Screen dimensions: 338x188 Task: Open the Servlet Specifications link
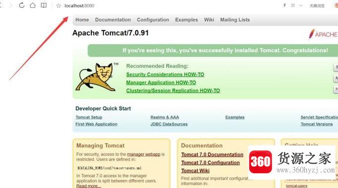coord(319,117)
